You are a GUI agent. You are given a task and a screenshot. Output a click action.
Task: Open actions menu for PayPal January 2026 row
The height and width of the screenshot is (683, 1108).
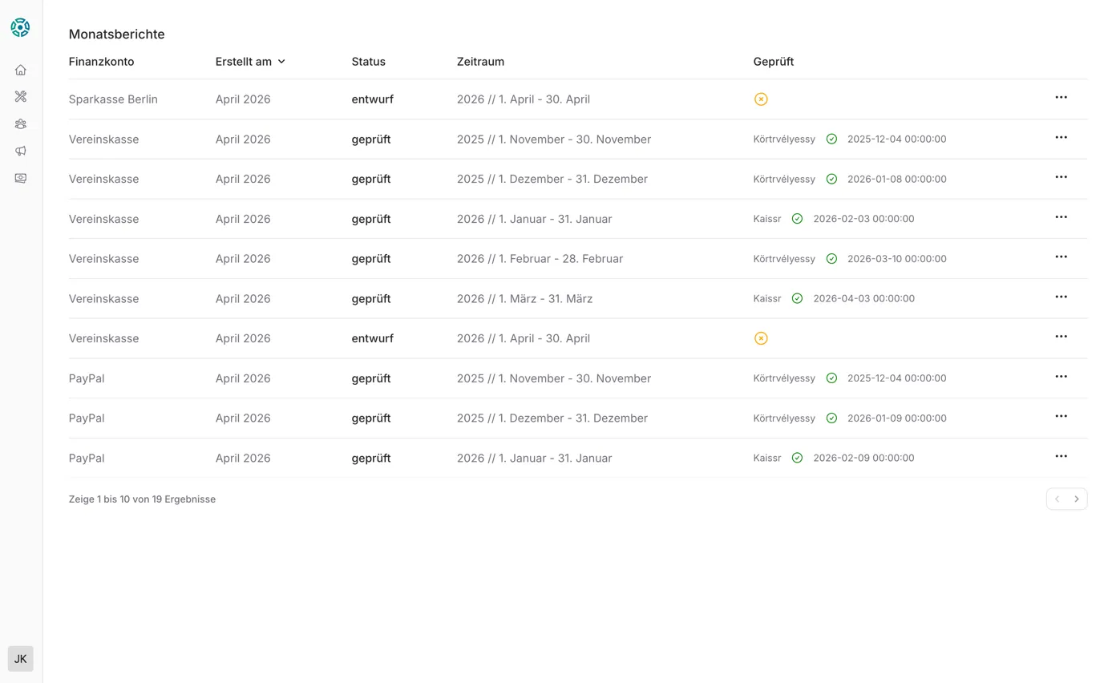pyautogui.click(x=1061, y=456)
